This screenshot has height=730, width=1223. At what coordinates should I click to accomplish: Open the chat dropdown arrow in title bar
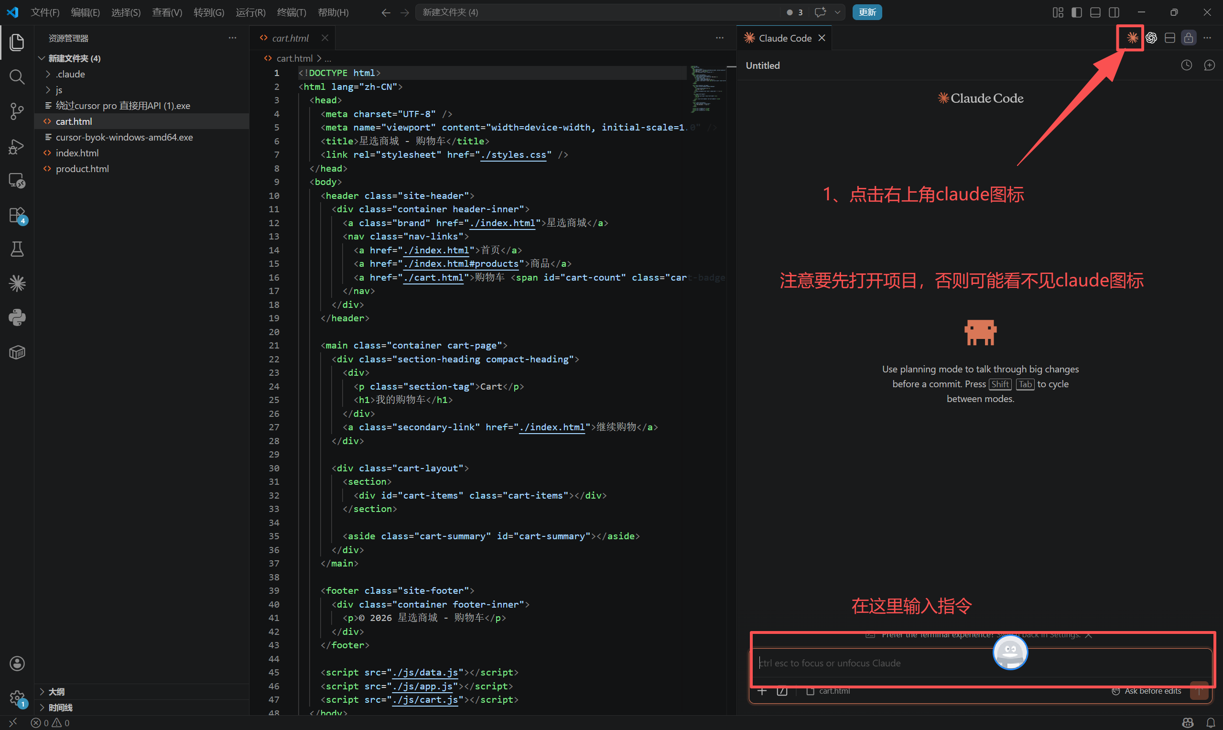click(837, 12)
